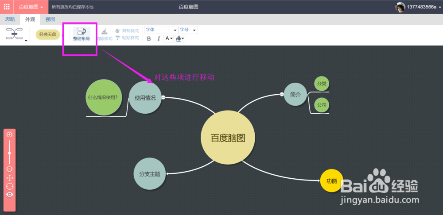Click the 所有更改均已保存本地 status text
This screenshot has height=215, width=443.
coord(73,7)
